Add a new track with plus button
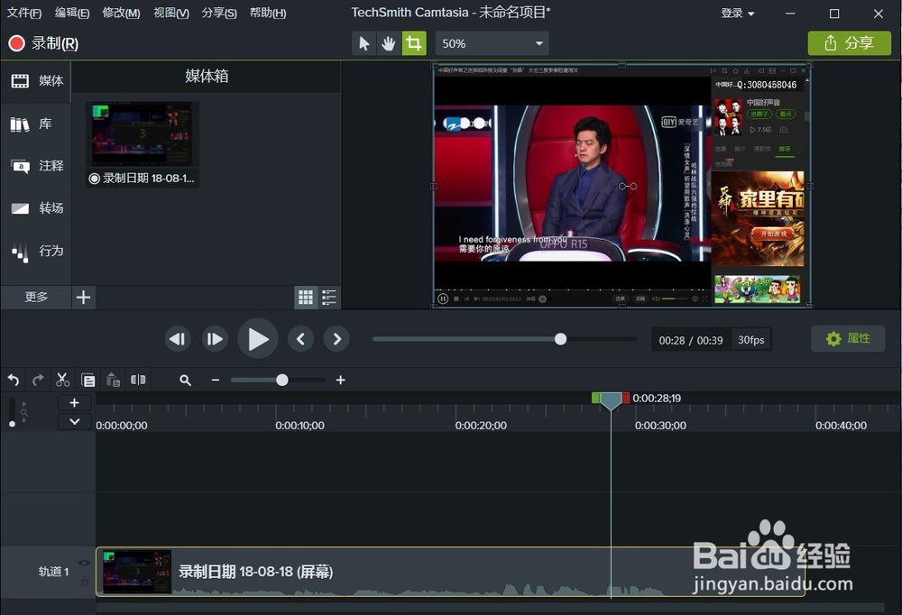Viewport: 902px width, 615px height. 74,403
